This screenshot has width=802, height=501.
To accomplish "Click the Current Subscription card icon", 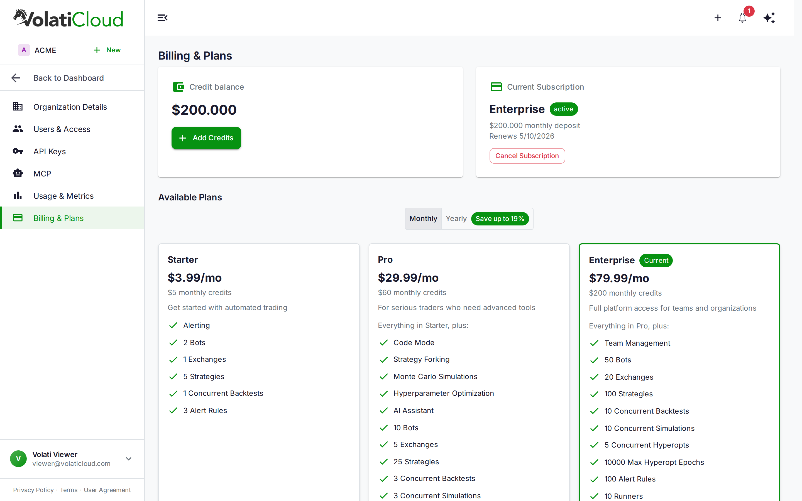I will [x=496, y=87].
